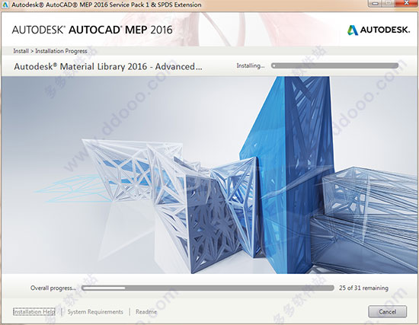Open the Readme link
419x325 pixels.
point(146,311)
